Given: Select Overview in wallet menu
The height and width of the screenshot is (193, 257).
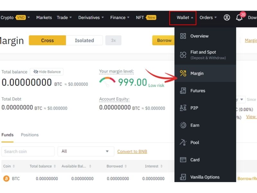Looking at the screenshot, I should point(205,36).
